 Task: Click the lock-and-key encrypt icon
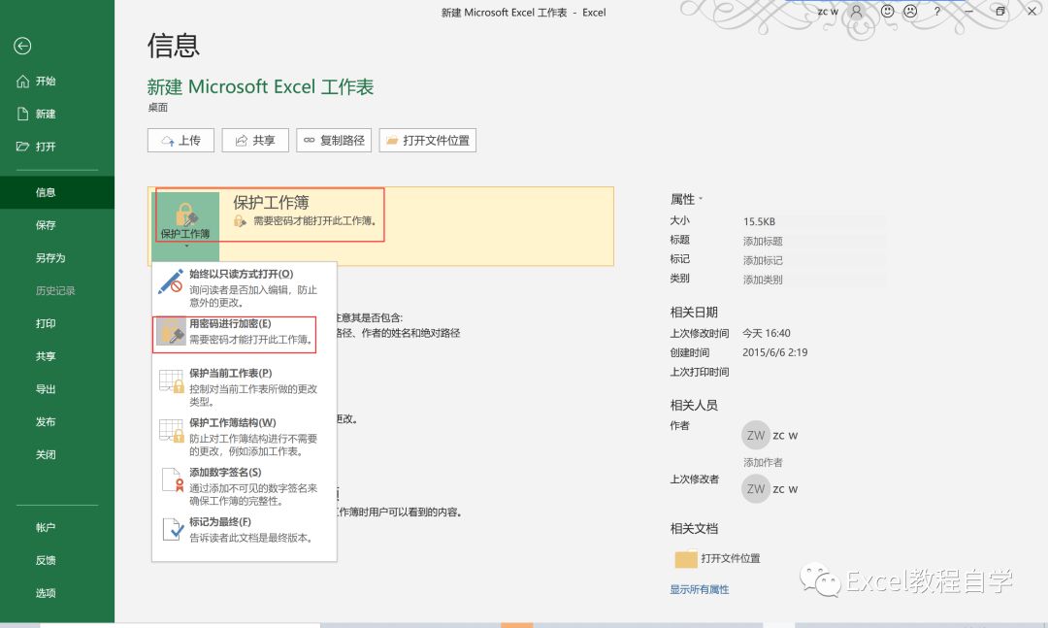click(x=171, y=332)
